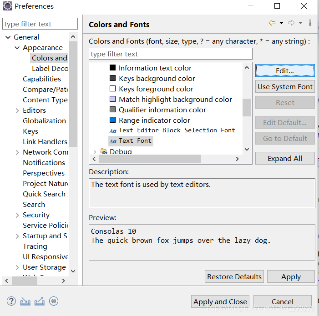Open the back history dropdown arrow
Viewport: 319px width, 316px height.
click(x=281, y=23)
